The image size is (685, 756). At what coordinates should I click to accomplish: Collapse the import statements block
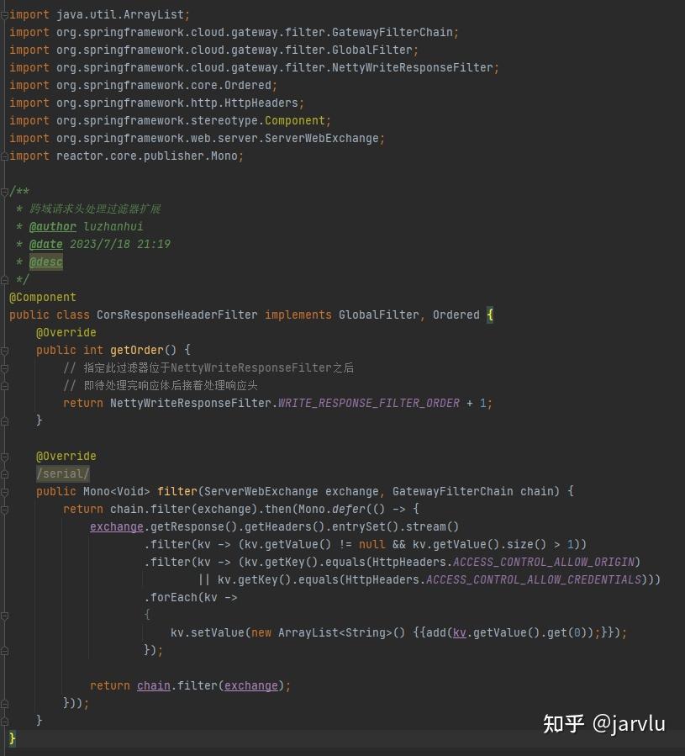pos(3,14)
